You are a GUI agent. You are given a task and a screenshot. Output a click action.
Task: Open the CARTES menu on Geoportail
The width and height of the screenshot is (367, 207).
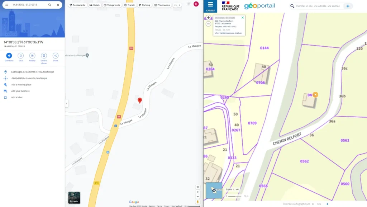pyautogui.click(x=210, y=6)
